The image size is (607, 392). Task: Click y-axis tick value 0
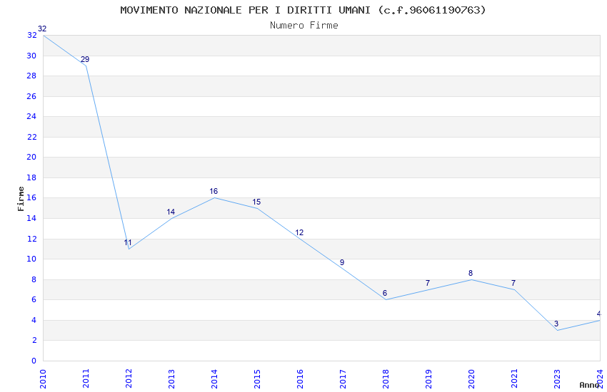(34, 361)
